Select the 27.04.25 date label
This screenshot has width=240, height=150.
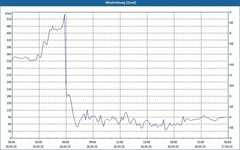coord(227,146)
